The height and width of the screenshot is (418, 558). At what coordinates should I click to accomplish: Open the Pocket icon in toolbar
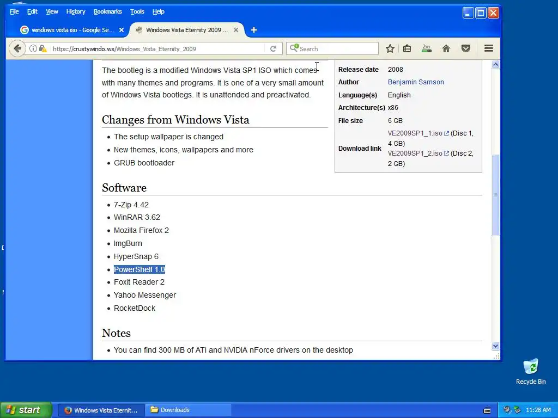pyautogui.click(x=466, y=48)
